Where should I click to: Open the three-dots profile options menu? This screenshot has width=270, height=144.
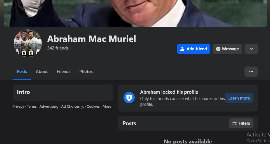(x=251, y=72)
